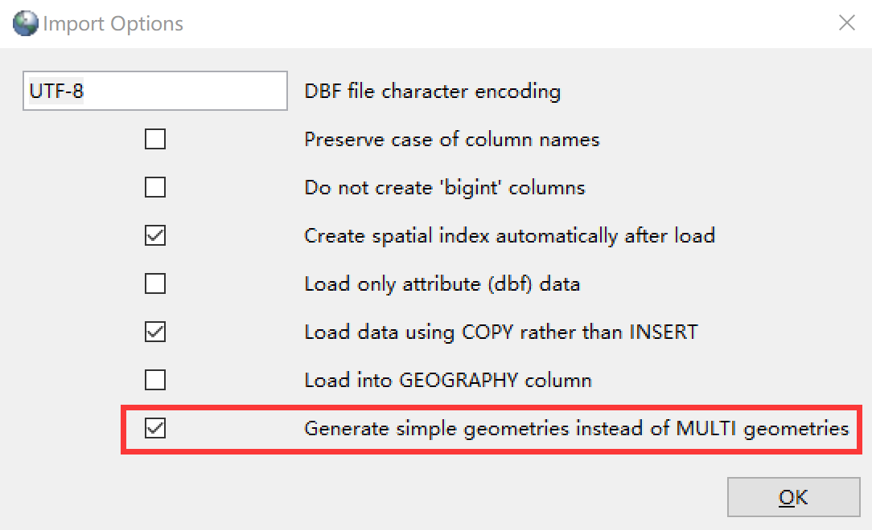Tick the Do not create 'bigint' columns checkbox
Screen dimensions: 872x530
155,188
